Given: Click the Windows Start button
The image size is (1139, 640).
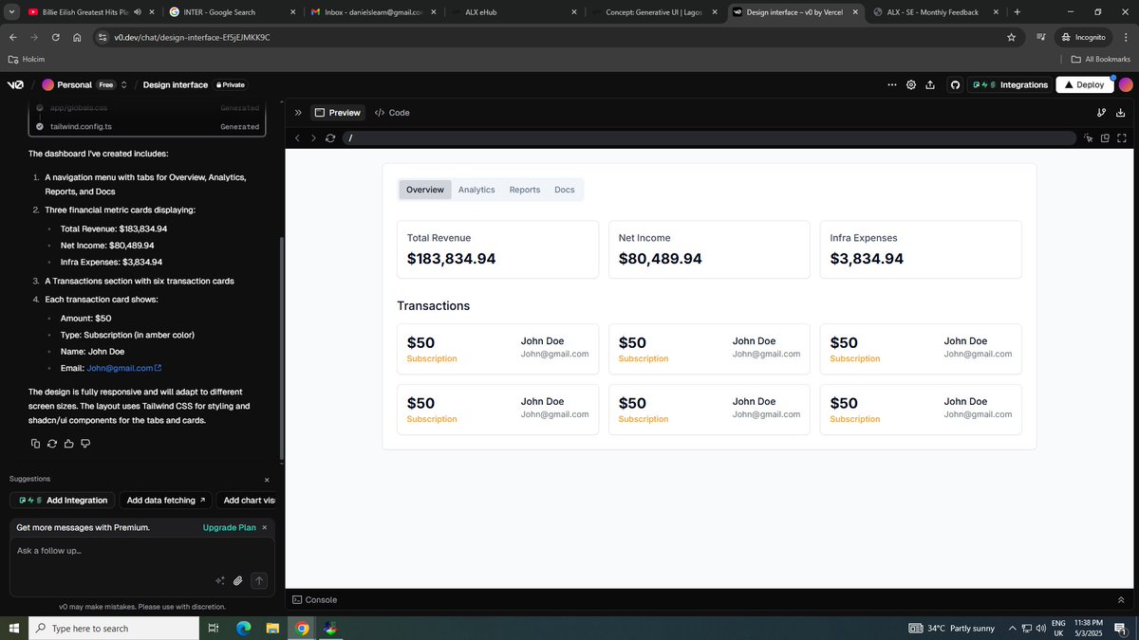Looking at the screenshot, I should [x=14, y=628].
